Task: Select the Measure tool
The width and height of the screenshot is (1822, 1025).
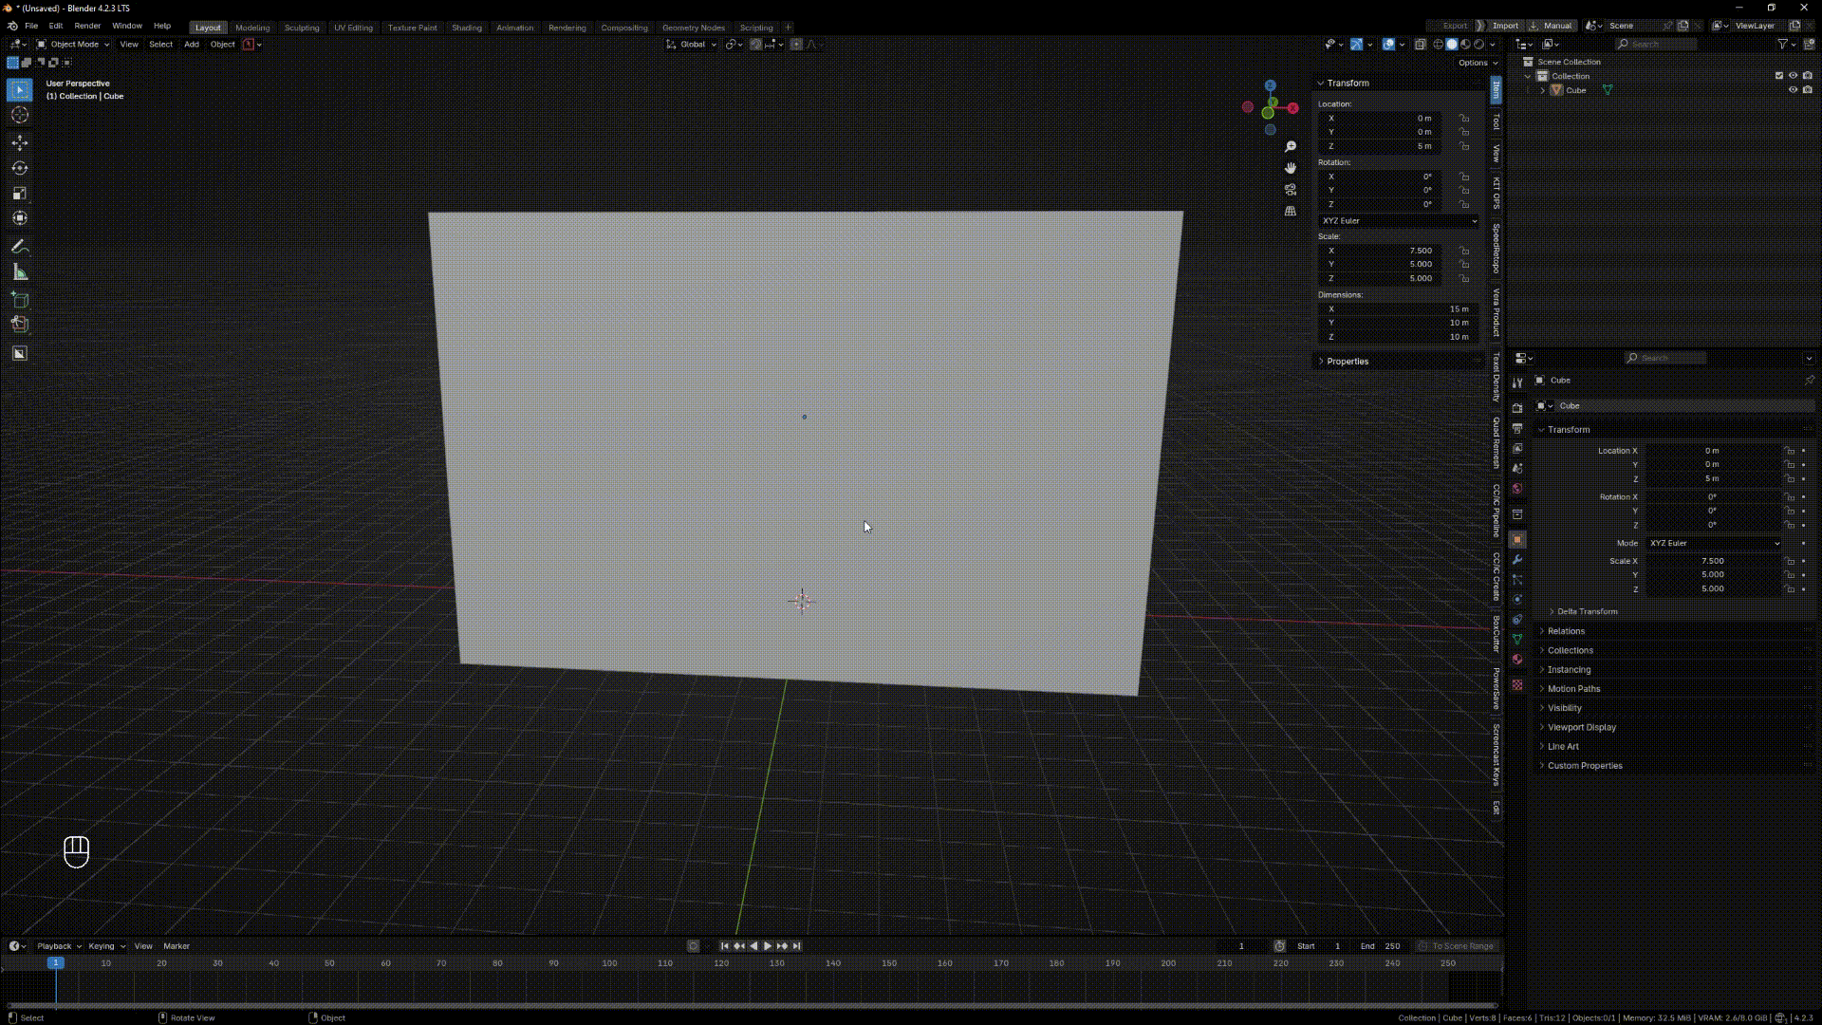Action: (19, 273)
